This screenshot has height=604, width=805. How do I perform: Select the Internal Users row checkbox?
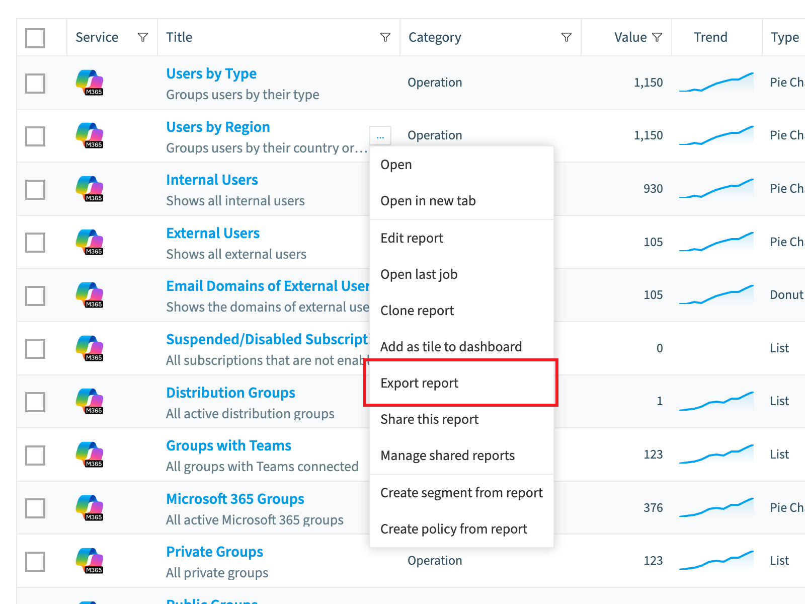click(35, 189)
